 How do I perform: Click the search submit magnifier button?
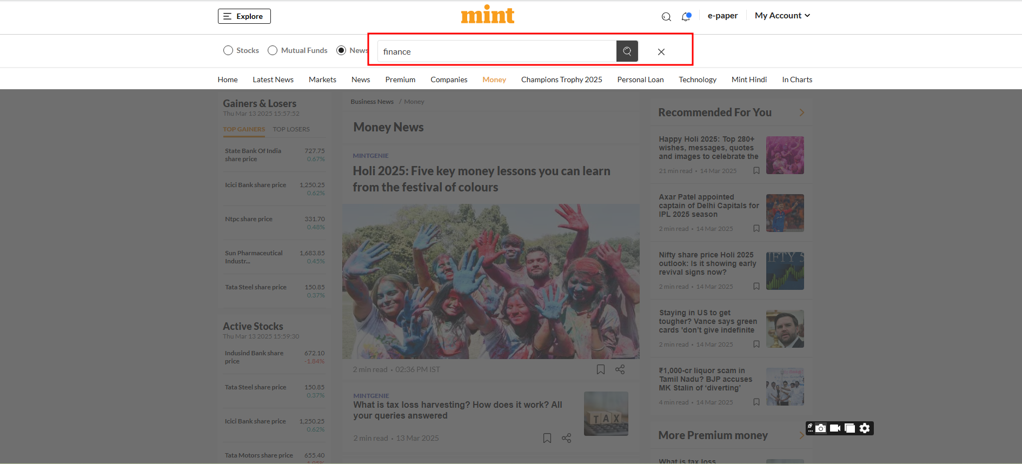(627, 51)
